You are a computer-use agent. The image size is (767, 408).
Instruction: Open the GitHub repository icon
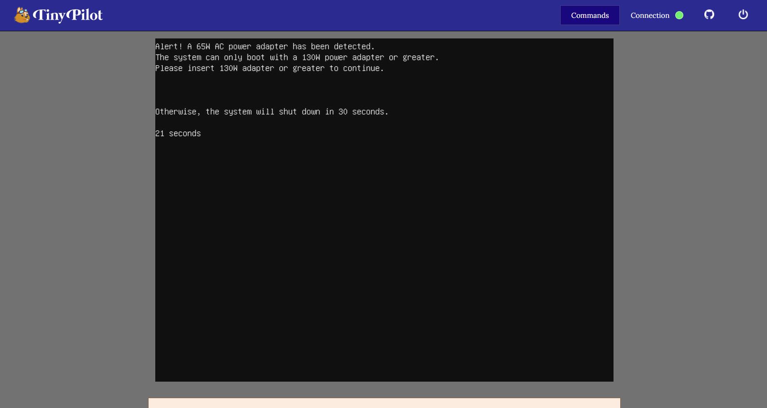point(709,15)
